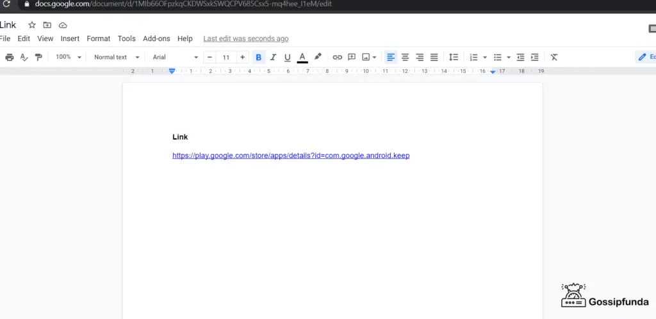Run spelling and grammar check icon
This screenshot has height=319, width=656.
pos(24,57)
